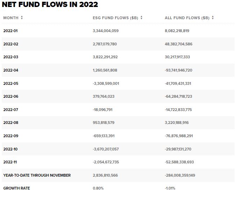Viewport: 236px width, 199px height.
Task: Sort by All Fund Flows arrows
Action: pyautogui.click(x=213, y=17)
